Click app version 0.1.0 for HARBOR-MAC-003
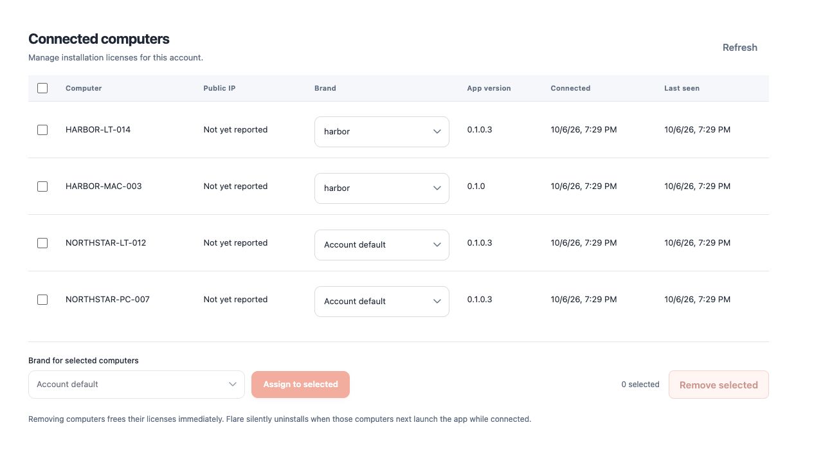The width and height of the screenshot is (823, 463). pos(476,186)
